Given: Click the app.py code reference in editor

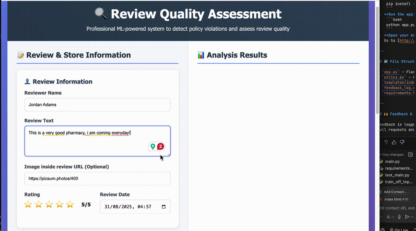Looking at the screenshot, I should tap(390, 72).
